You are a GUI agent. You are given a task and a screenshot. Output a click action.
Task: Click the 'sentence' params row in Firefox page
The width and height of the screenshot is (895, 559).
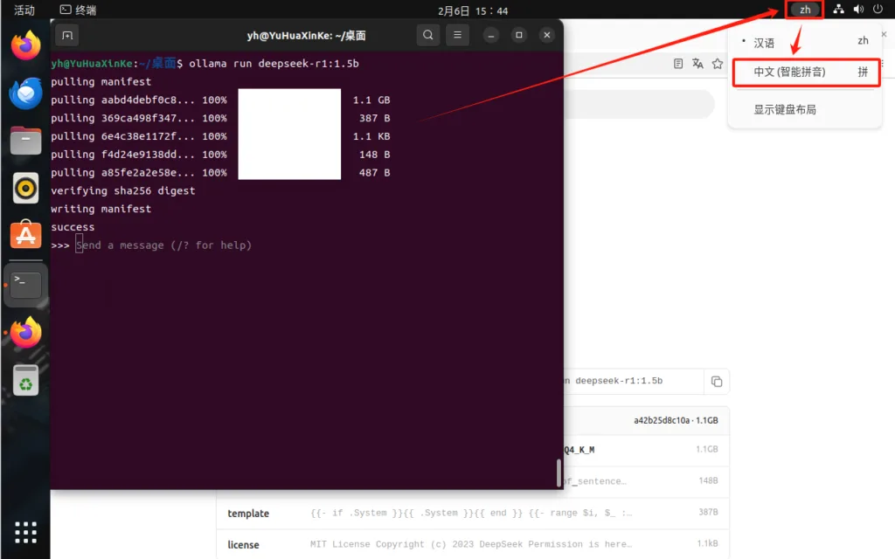click(x=646, y=481)
